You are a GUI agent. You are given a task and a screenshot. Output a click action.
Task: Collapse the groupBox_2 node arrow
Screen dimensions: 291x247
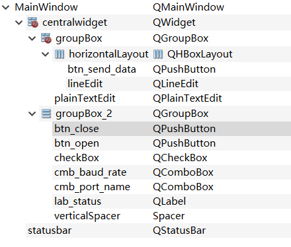point(32,114)
